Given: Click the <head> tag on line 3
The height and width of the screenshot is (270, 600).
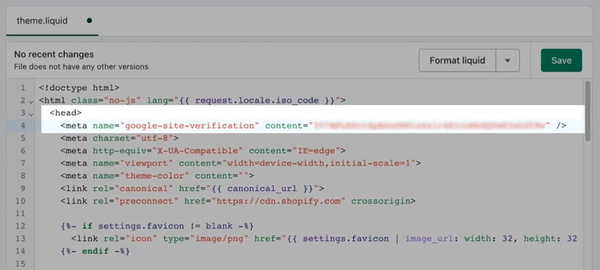Looking at the screenshot, I should [x=66, y=113].
